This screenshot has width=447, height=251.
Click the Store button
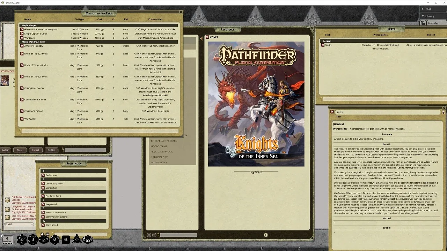click(20, 150)
